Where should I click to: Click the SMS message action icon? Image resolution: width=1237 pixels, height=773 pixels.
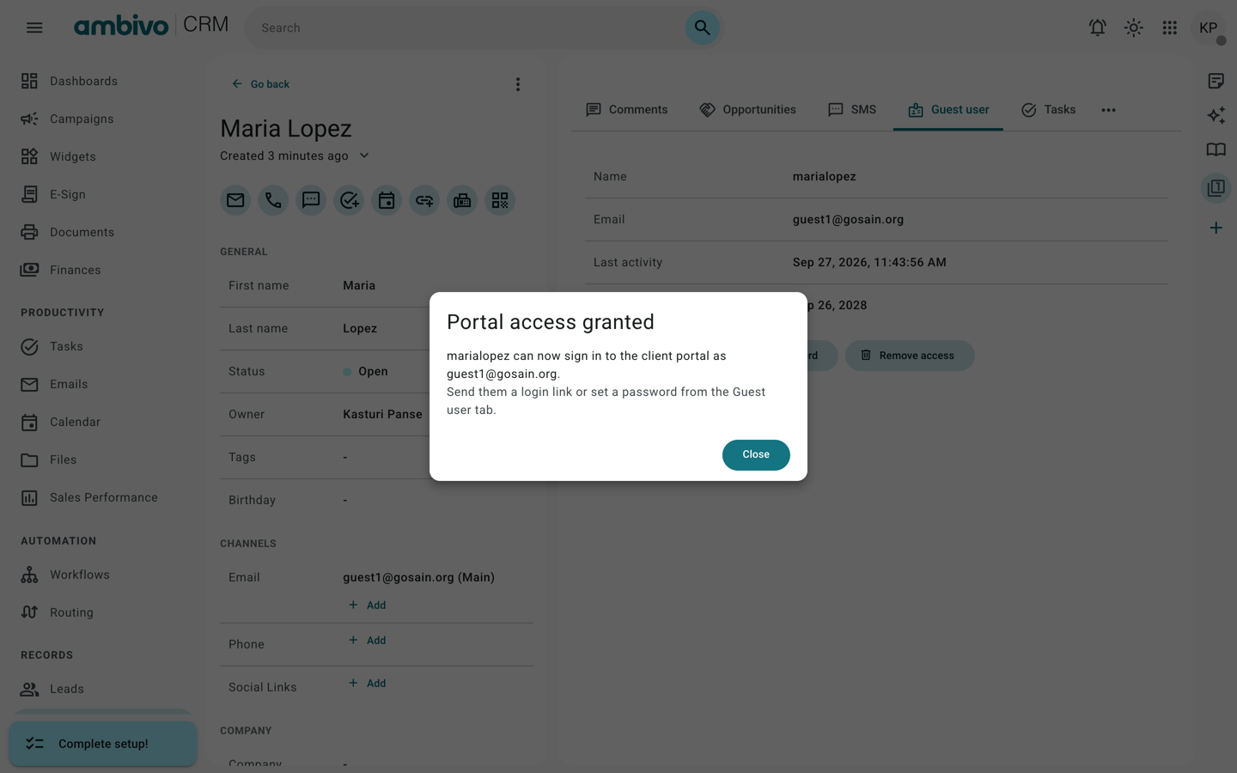311,200
